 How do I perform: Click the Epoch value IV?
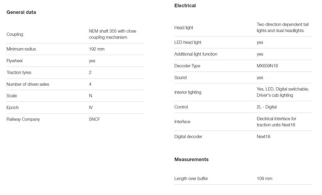coord(91,107)
